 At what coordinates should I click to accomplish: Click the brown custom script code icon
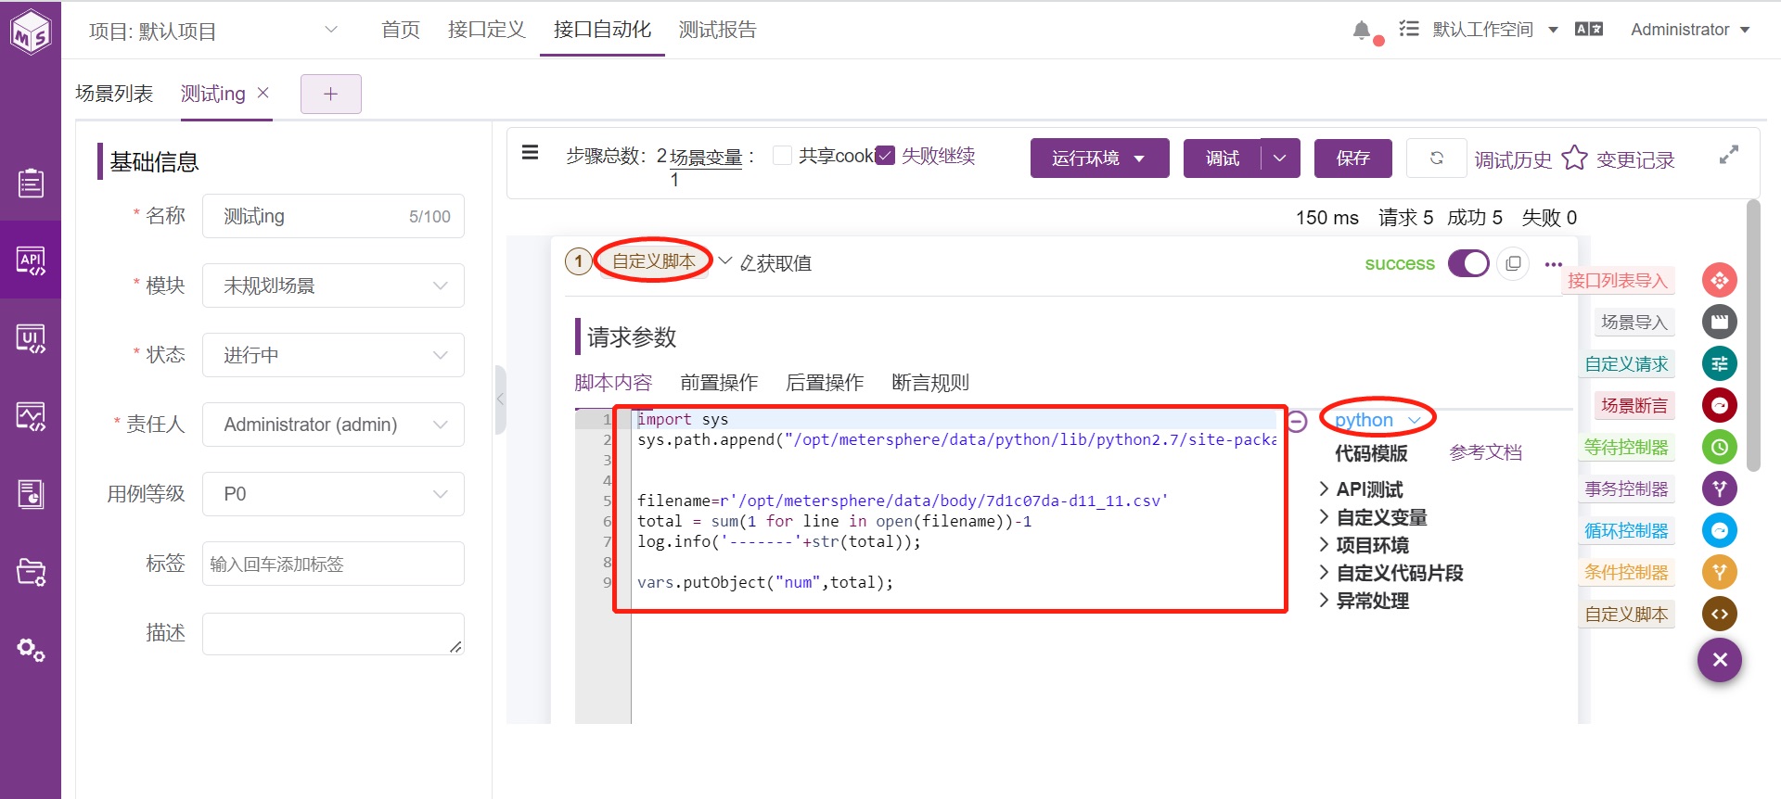(1720, 614)
